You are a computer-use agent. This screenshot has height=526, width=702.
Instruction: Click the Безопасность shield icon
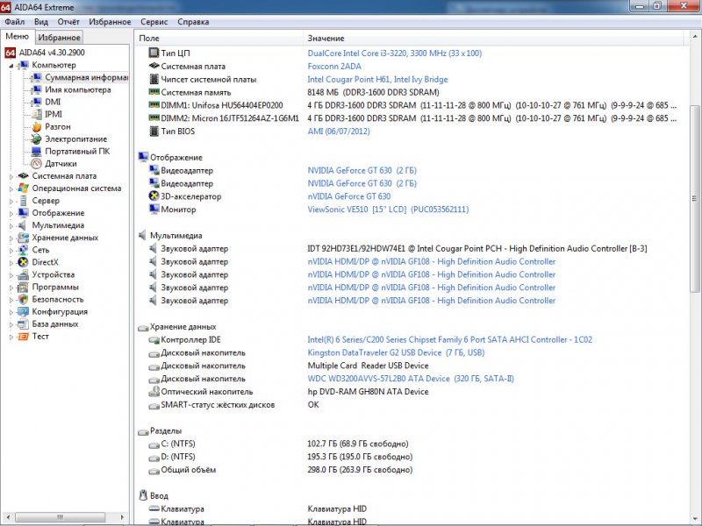point(24,299)
